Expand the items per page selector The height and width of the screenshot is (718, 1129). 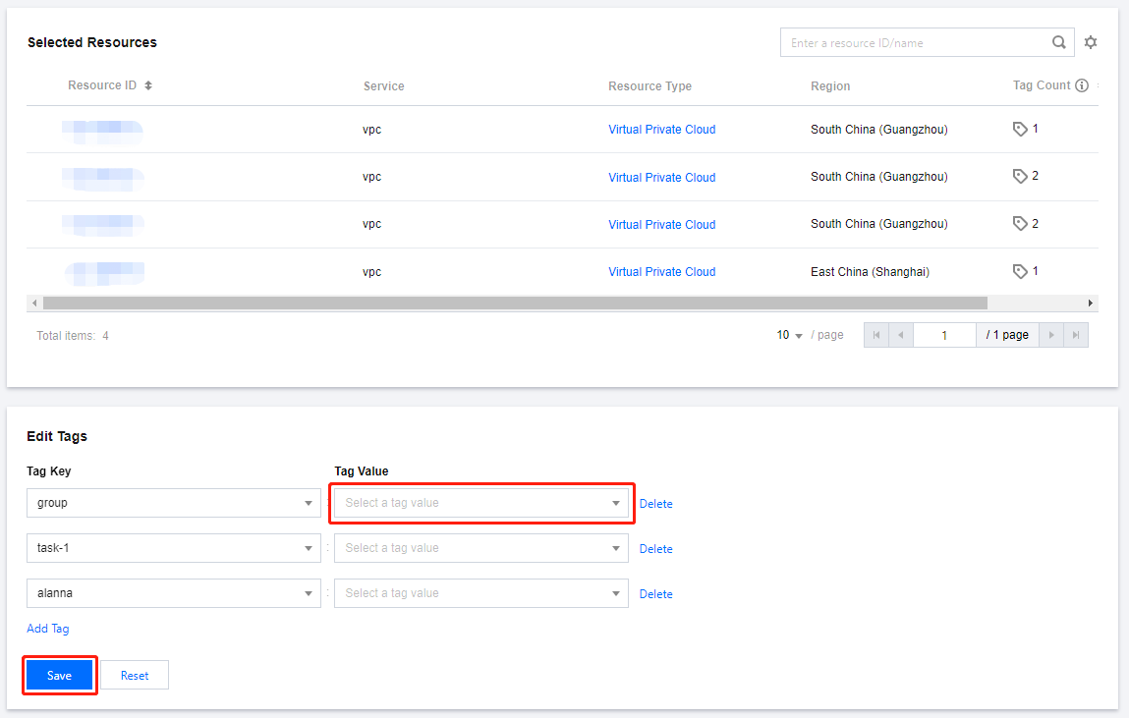(790, 335)
